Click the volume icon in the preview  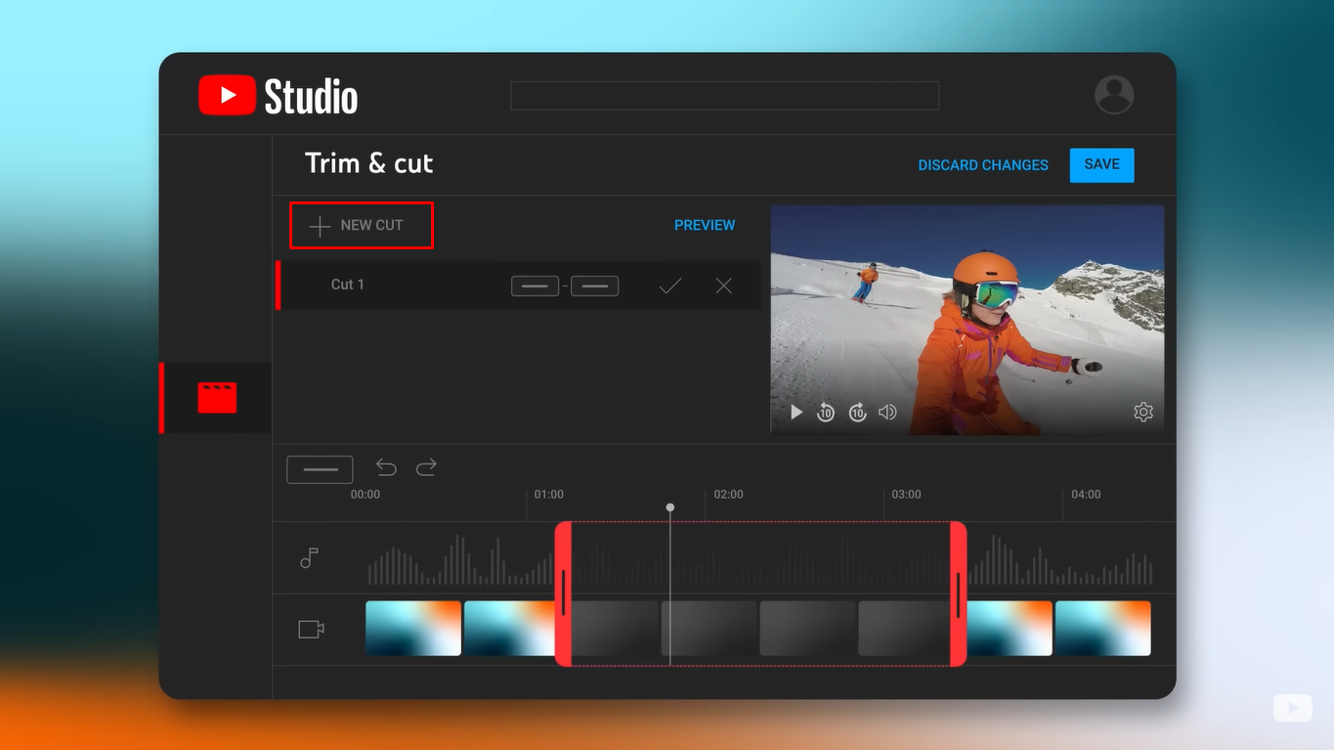click(x=887, y=412)
